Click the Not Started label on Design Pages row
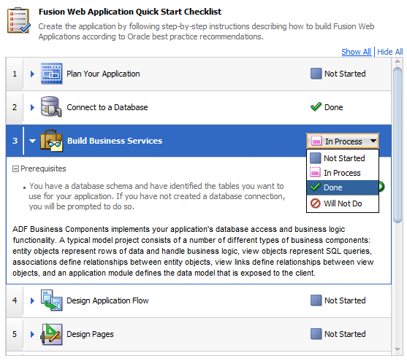Viewport: 407px width, 361px height. point(345,334)
